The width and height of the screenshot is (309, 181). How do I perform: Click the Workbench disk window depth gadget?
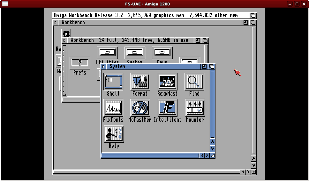(205, 40)
